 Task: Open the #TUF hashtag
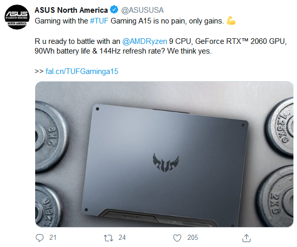pos(99,21)
